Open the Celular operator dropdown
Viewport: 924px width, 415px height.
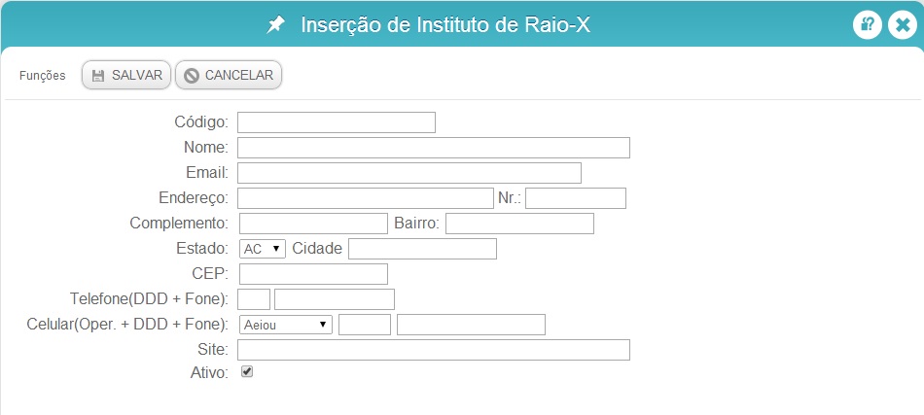[286, 325]
